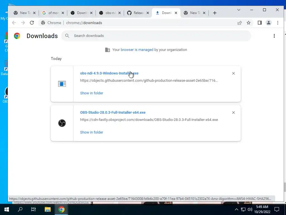Click the Chrome site info chip
This screenshot has width=286, height=215.
coord(51,23)
